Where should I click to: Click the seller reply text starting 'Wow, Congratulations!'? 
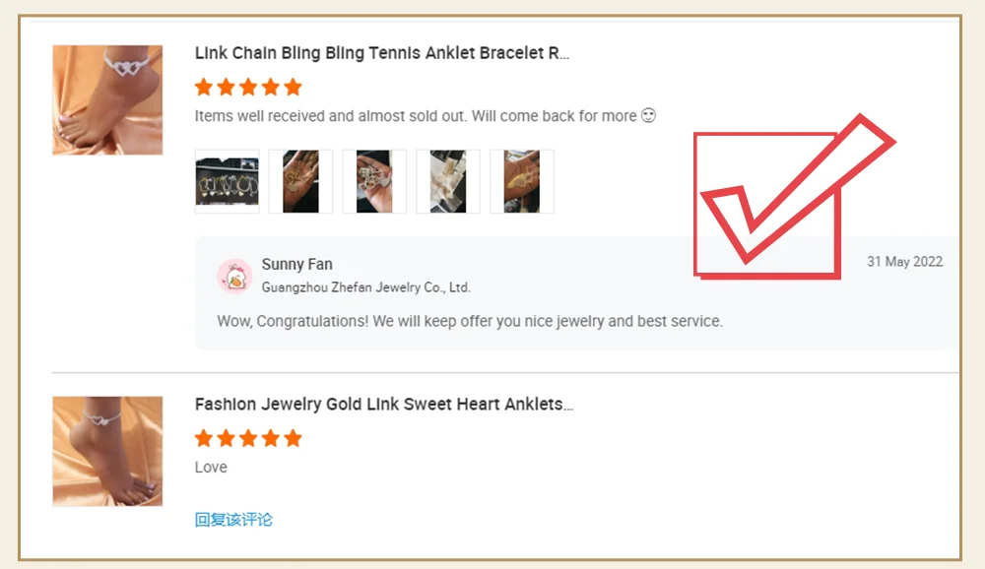tap(469, 321)
